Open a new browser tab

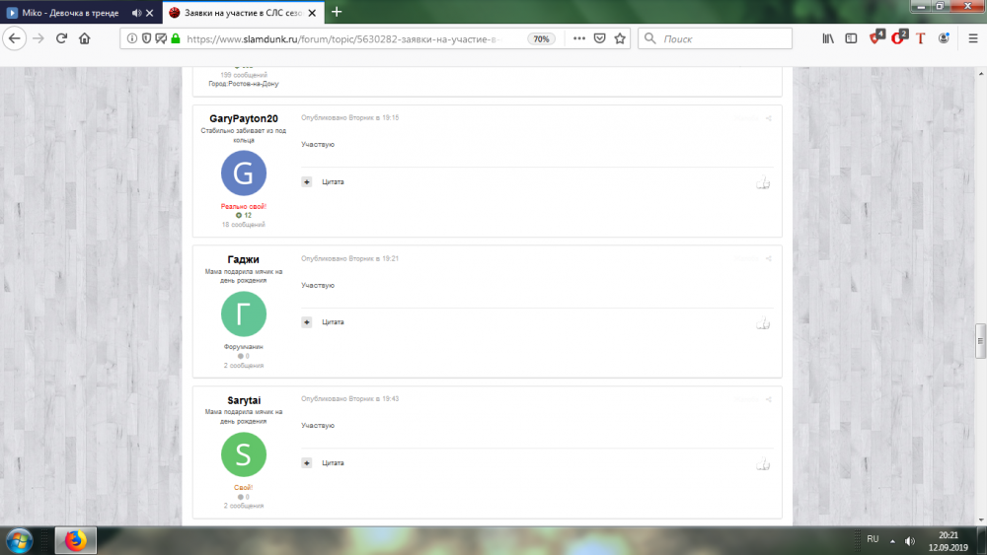point(337,12)
